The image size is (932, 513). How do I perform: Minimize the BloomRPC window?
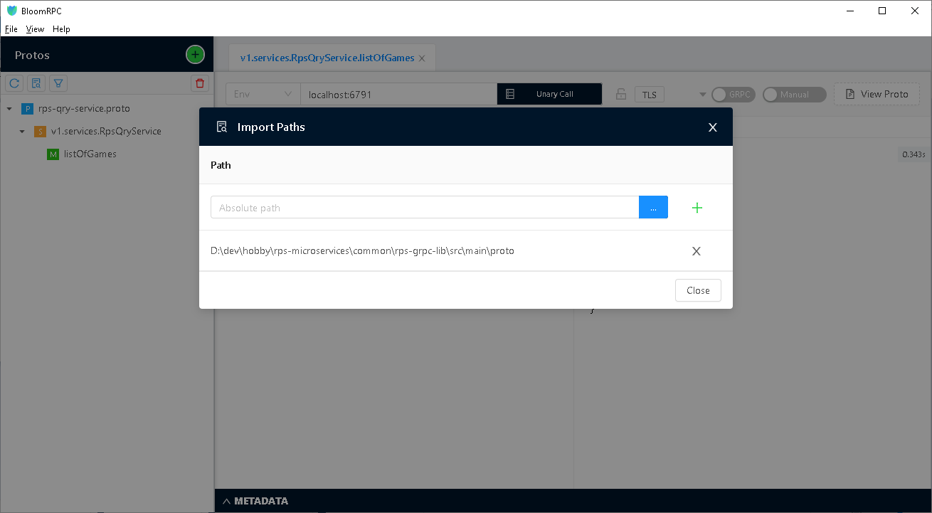(849, 11)
